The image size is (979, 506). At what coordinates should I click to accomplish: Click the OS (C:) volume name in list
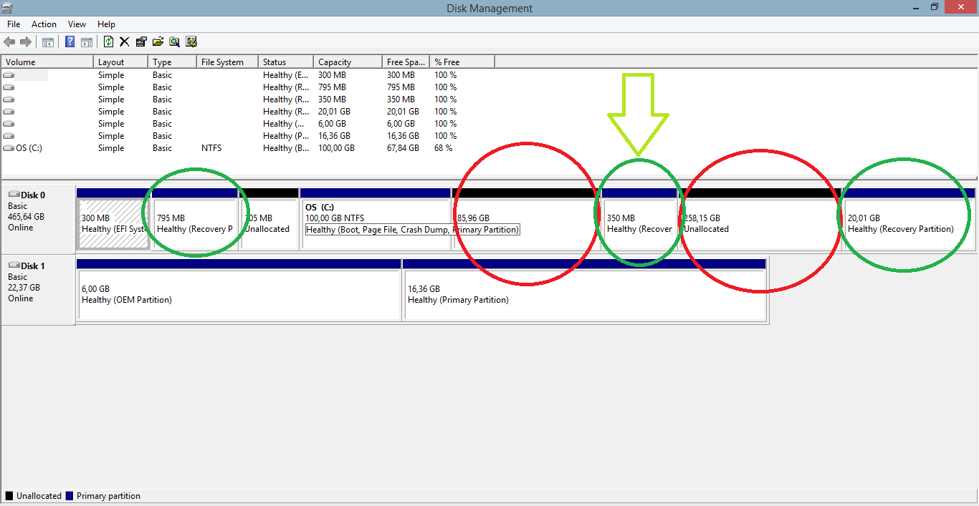click(29, 148)
